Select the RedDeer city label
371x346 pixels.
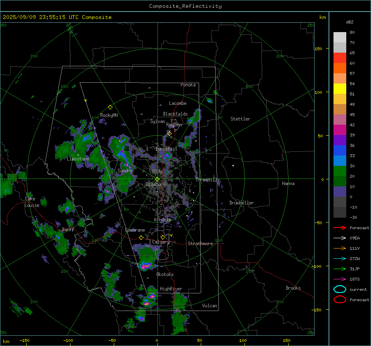click(175, 125)
